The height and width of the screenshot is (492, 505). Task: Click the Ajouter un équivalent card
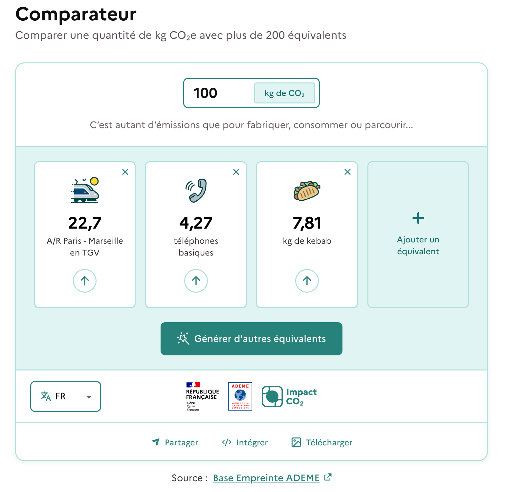pyautogui.click(x=418, y=234)
